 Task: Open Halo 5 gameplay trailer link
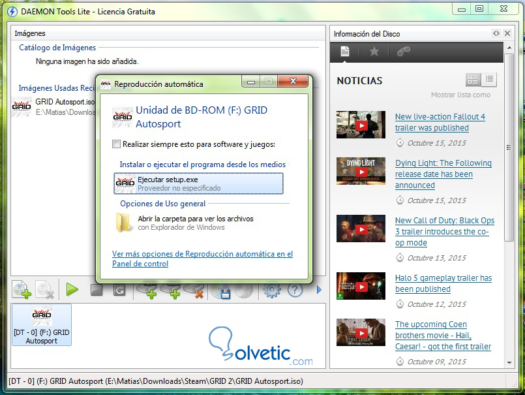pos(443,283)
